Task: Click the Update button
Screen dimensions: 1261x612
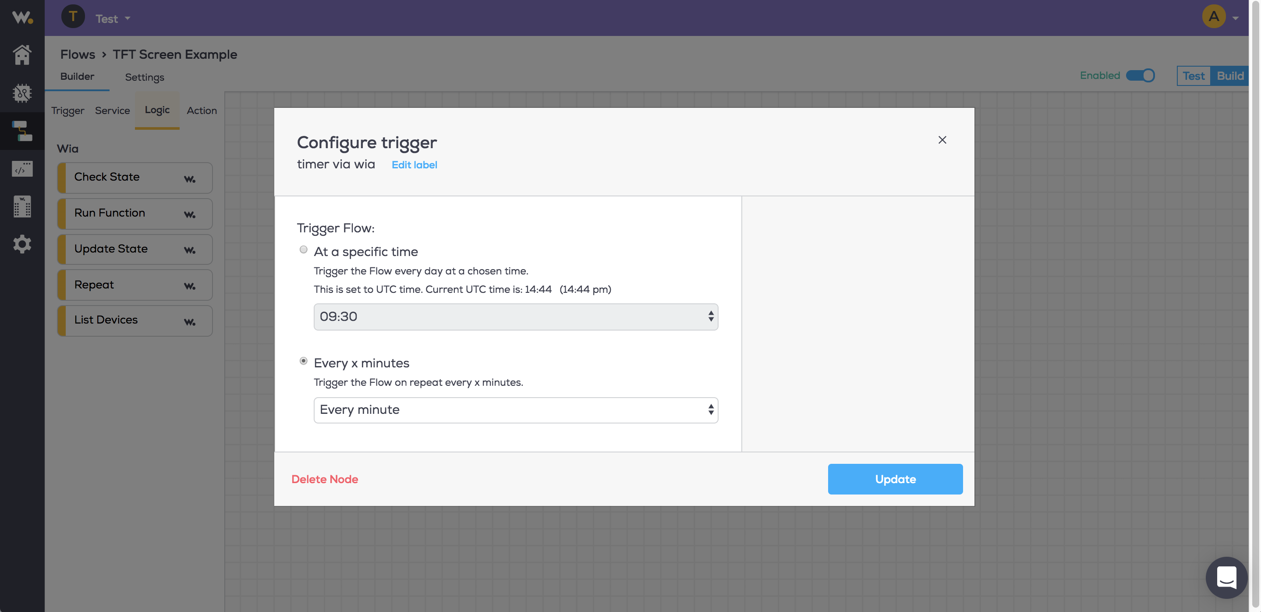Action: pos(895,479)
